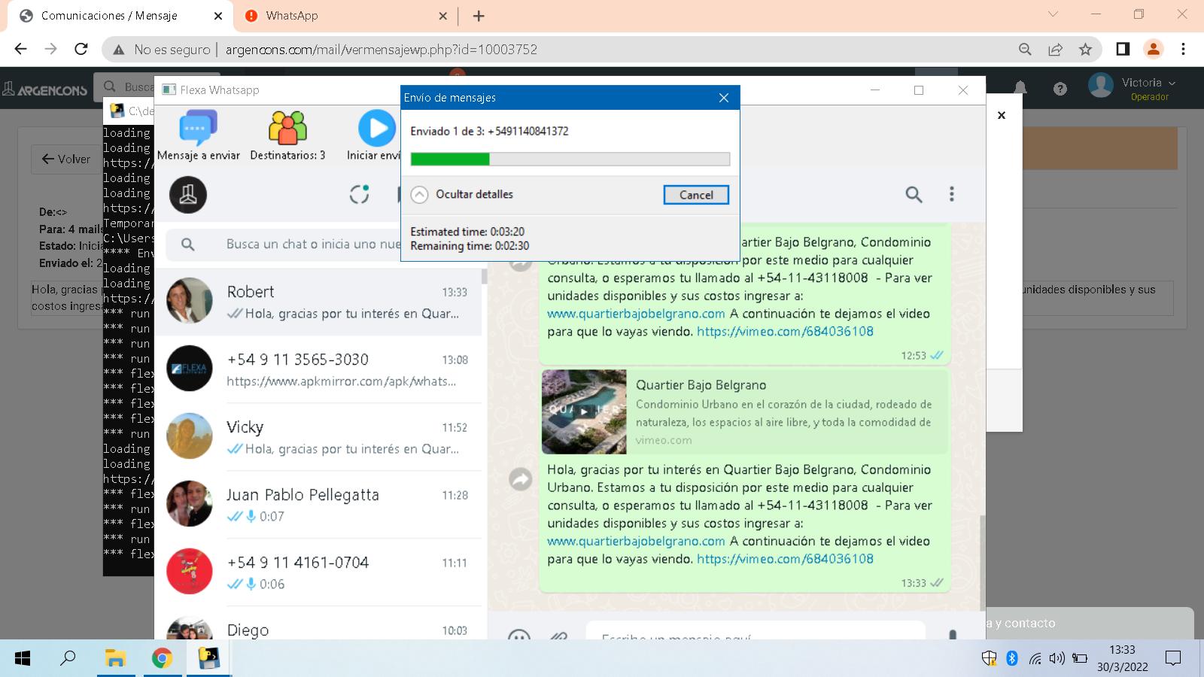Open the Destinatarios: 3 icon
The image size is (1204, 677).
287,128
